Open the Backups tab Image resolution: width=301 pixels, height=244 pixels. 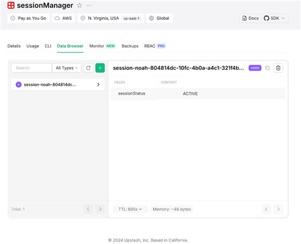coord(130,46)
